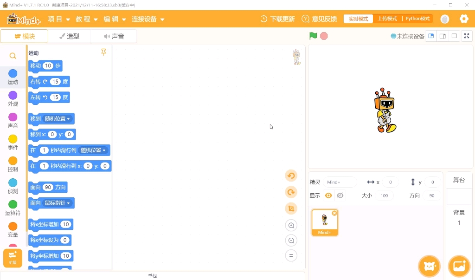
Task: Open the 声音 tab
Action: 114,36
